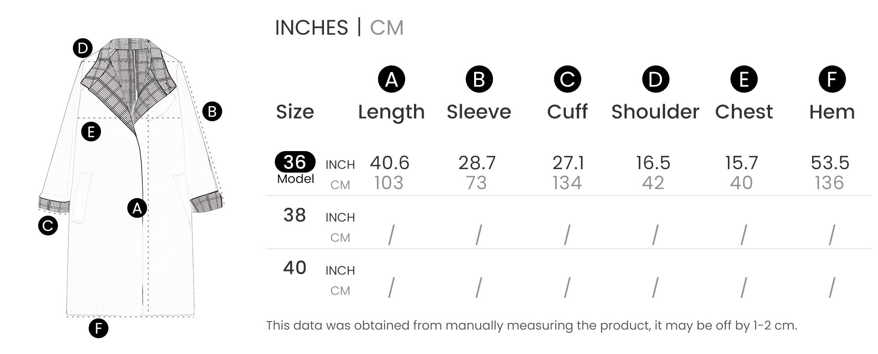Click the C circle icon above Cuff
This screenshot has width=878, height=354.
tap(567, 79)
